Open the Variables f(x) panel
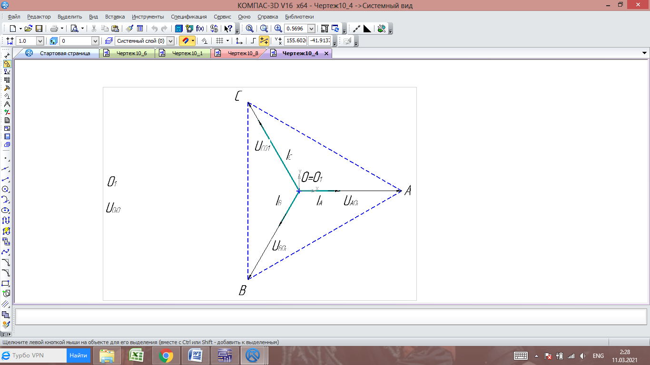This screenshot has height=365, width=650. pyautogui.click(x=200, y=29)
